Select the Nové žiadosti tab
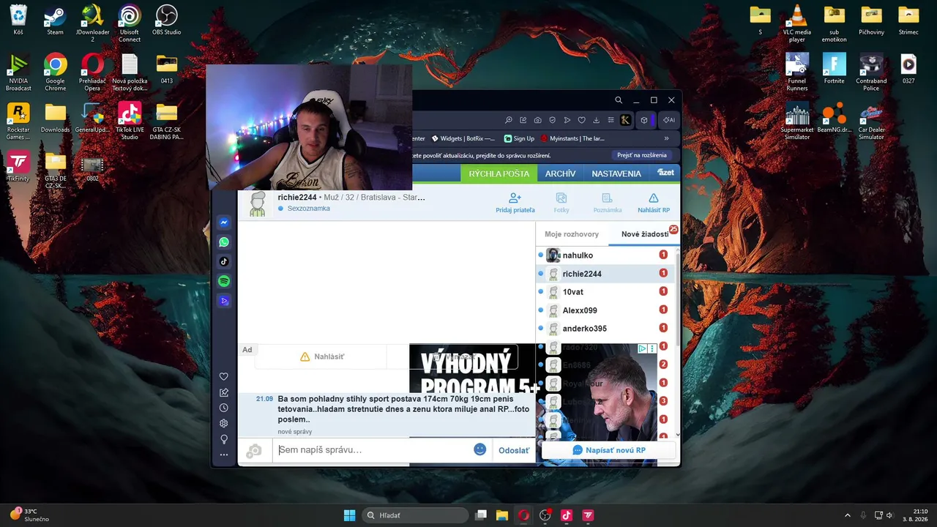This screenshot has height=527, width=937. tap(645, 234)
